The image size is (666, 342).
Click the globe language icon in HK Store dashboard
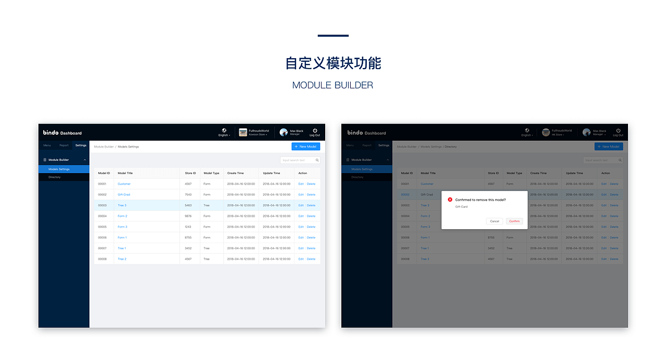point(527,130)
